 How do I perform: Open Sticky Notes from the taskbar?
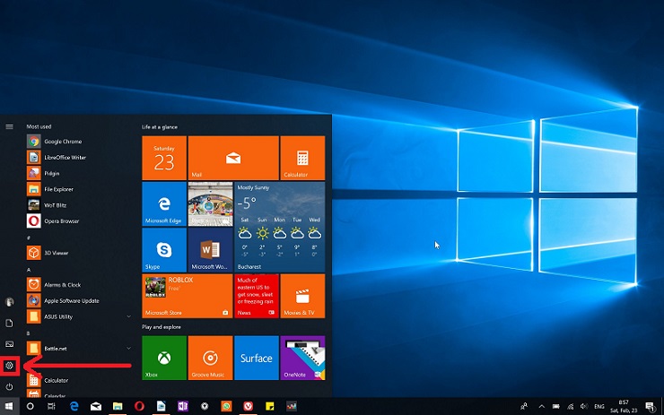[270, 406]
